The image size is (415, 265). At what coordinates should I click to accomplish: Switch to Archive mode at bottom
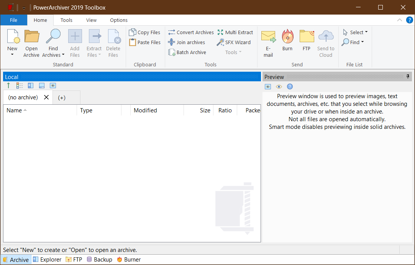(16, 260)
